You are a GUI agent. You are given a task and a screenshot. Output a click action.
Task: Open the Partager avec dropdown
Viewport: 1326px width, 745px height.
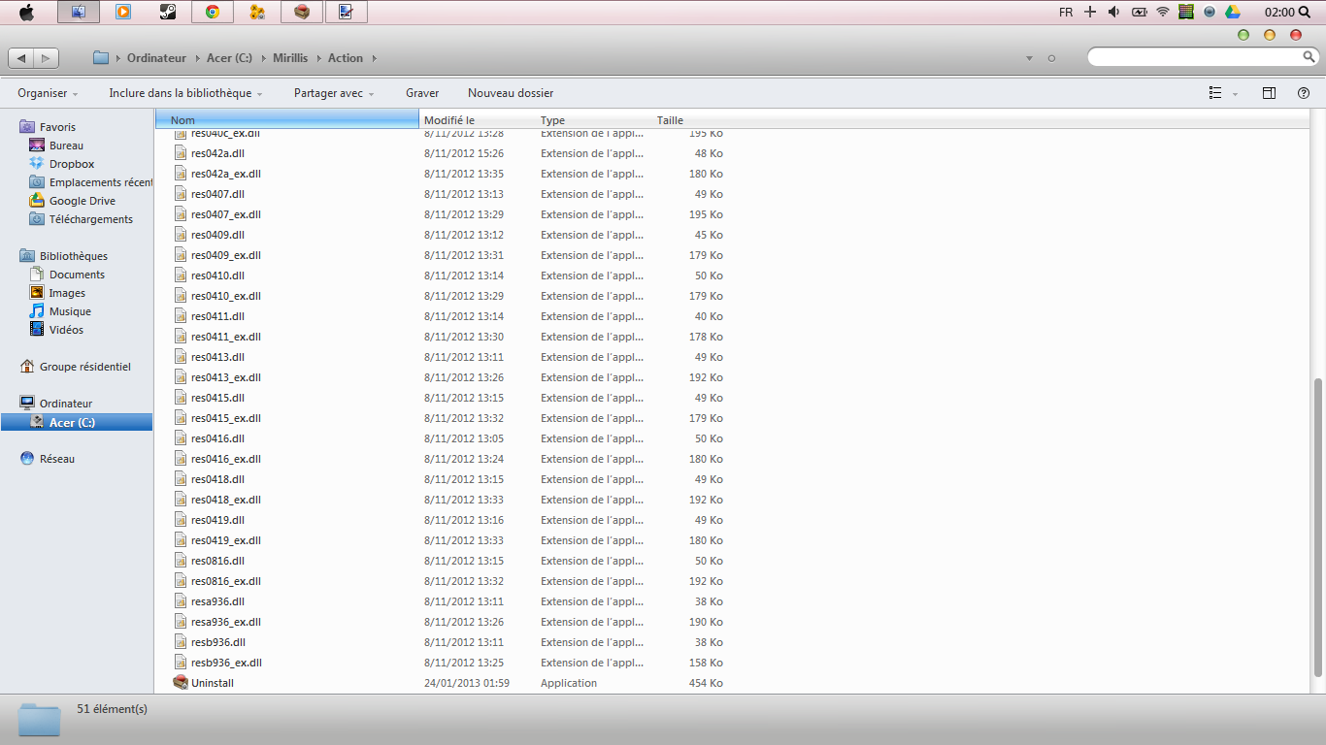pos(335,93)
